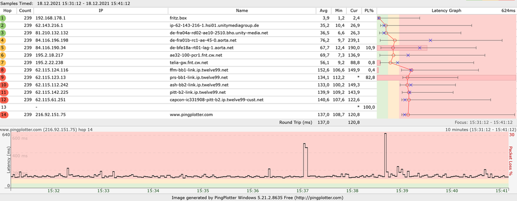Screen dimensions: 517x201
Task: Select the yellow hop 7 circle icon
Action: [x=3, y=63]
